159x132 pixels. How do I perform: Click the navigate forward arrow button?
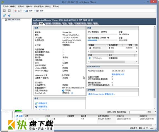tap(9, 11)
